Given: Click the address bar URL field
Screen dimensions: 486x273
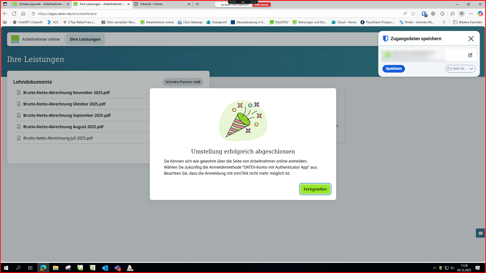Looking at the screenshot, I should (177, 14).
